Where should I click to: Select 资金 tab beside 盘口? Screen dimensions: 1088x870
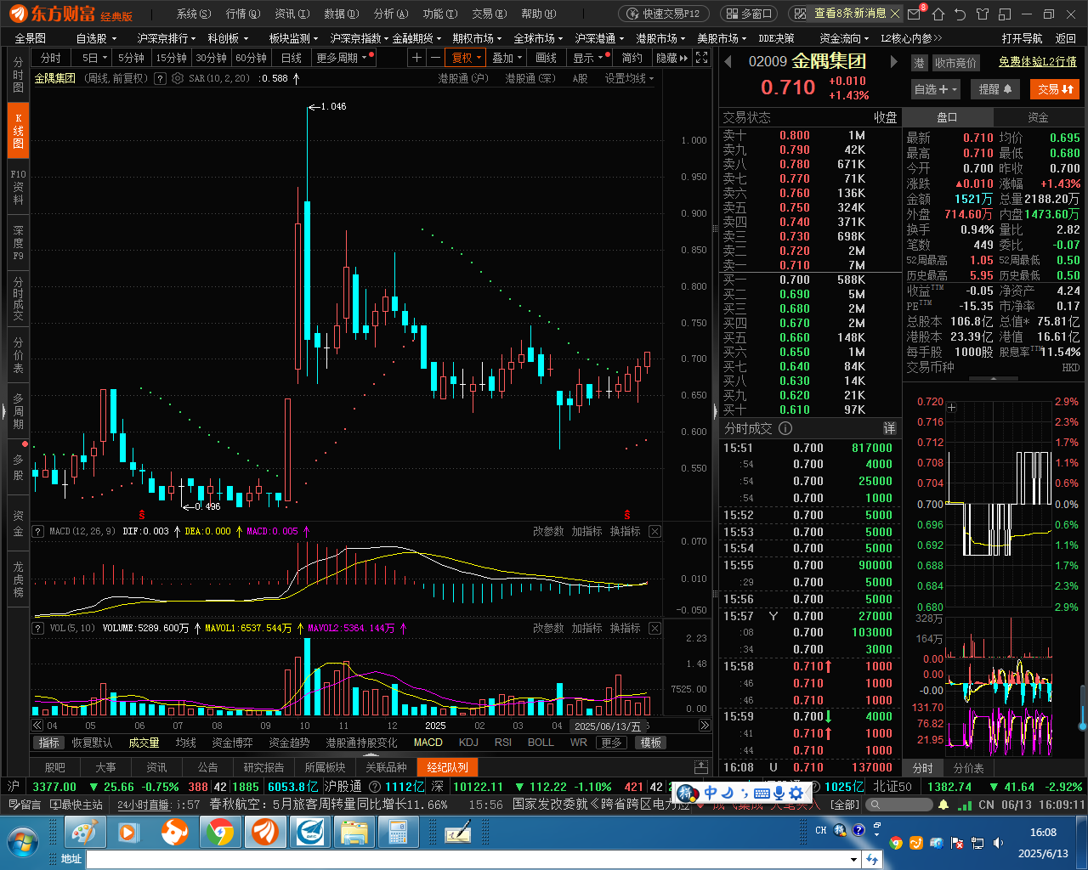point(1038,117)
